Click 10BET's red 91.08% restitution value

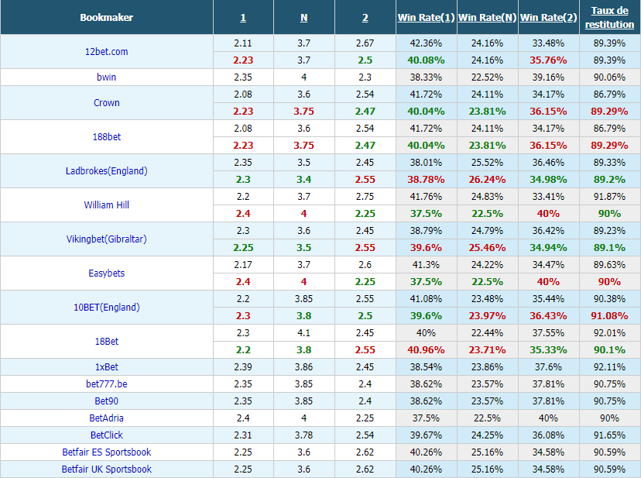[x=609, y=316]
